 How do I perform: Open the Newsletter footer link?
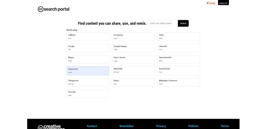127,126
